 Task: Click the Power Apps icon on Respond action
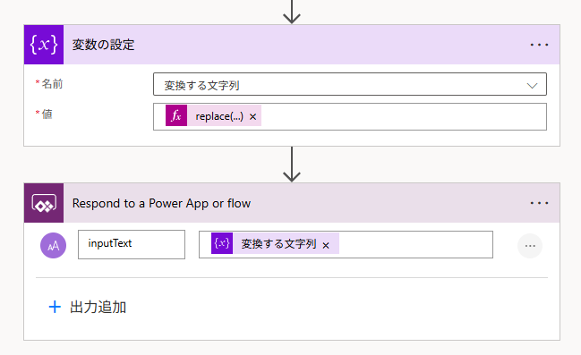click(x=44, y=203)
